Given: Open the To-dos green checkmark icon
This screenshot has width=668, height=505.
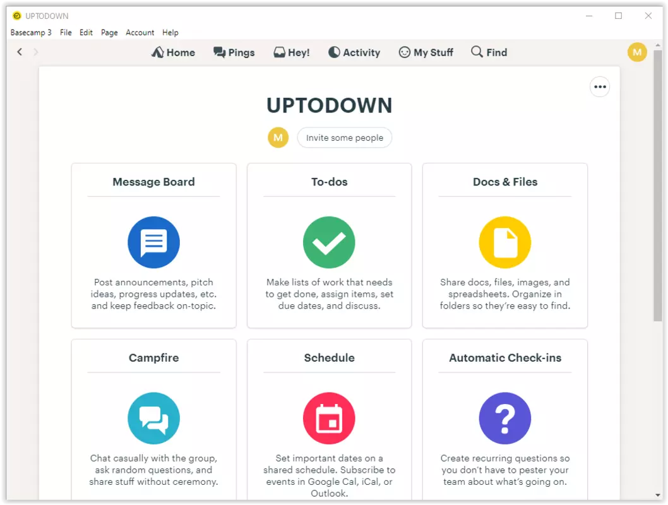Looking at the screenshot, I should pos(329,242).
